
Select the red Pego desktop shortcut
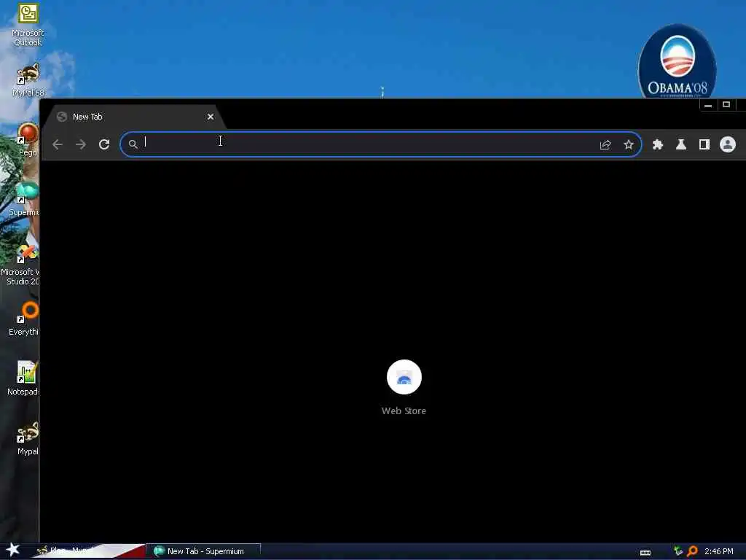tap(28, 140)
